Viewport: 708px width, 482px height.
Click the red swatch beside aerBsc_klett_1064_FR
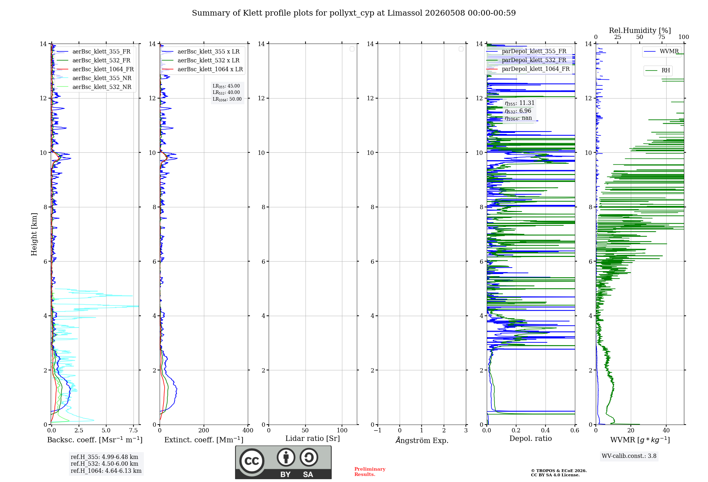[x=63, y=69]
